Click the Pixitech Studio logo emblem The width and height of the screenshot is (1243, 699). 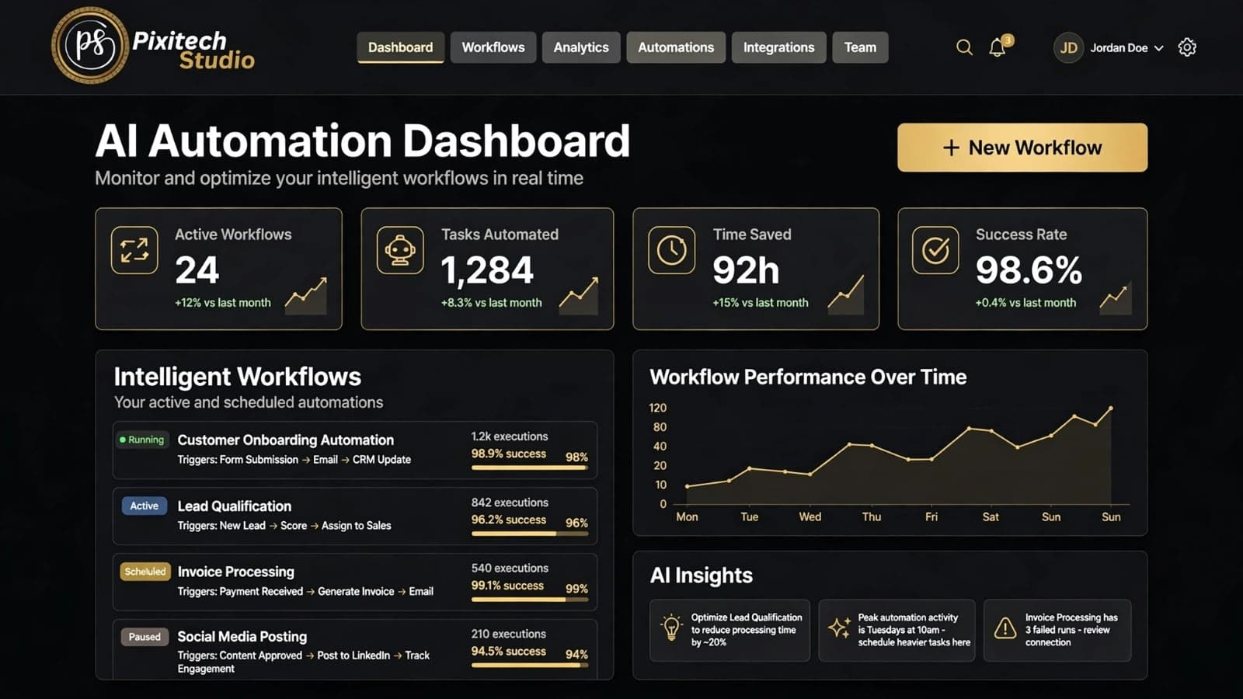coord(90,46)
